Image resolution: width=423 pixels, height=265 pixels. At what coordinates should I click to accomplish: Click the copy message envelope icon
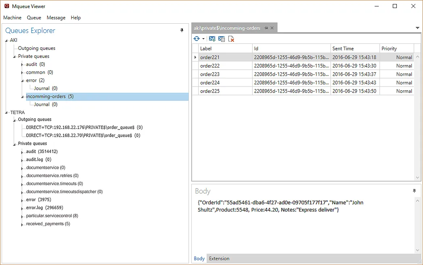(222, 39)
